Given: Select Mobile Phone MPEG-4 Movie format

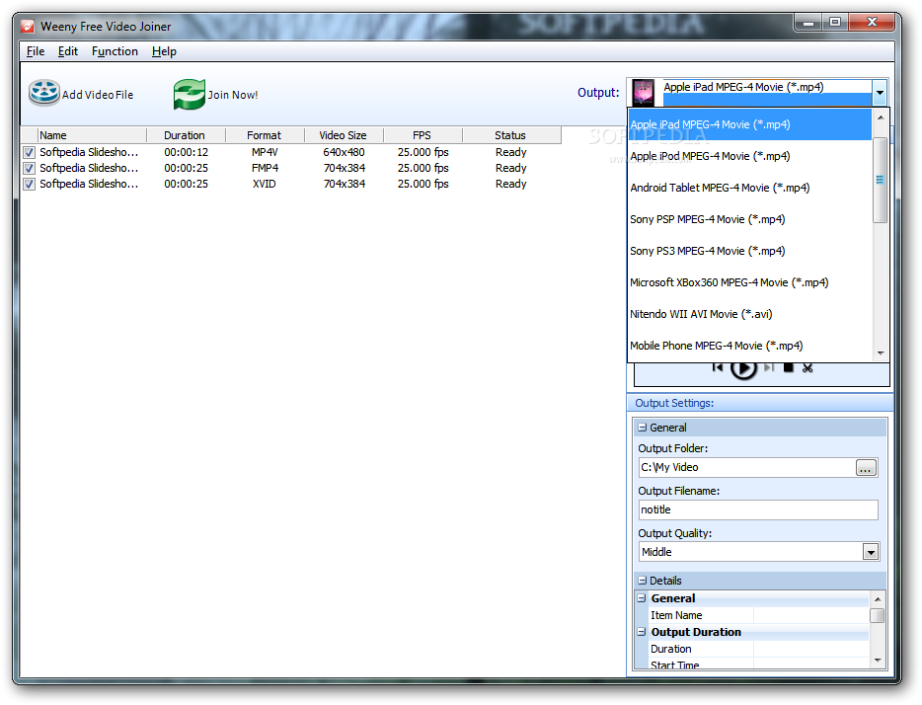Looking at the screenshot, I should 749,346.
